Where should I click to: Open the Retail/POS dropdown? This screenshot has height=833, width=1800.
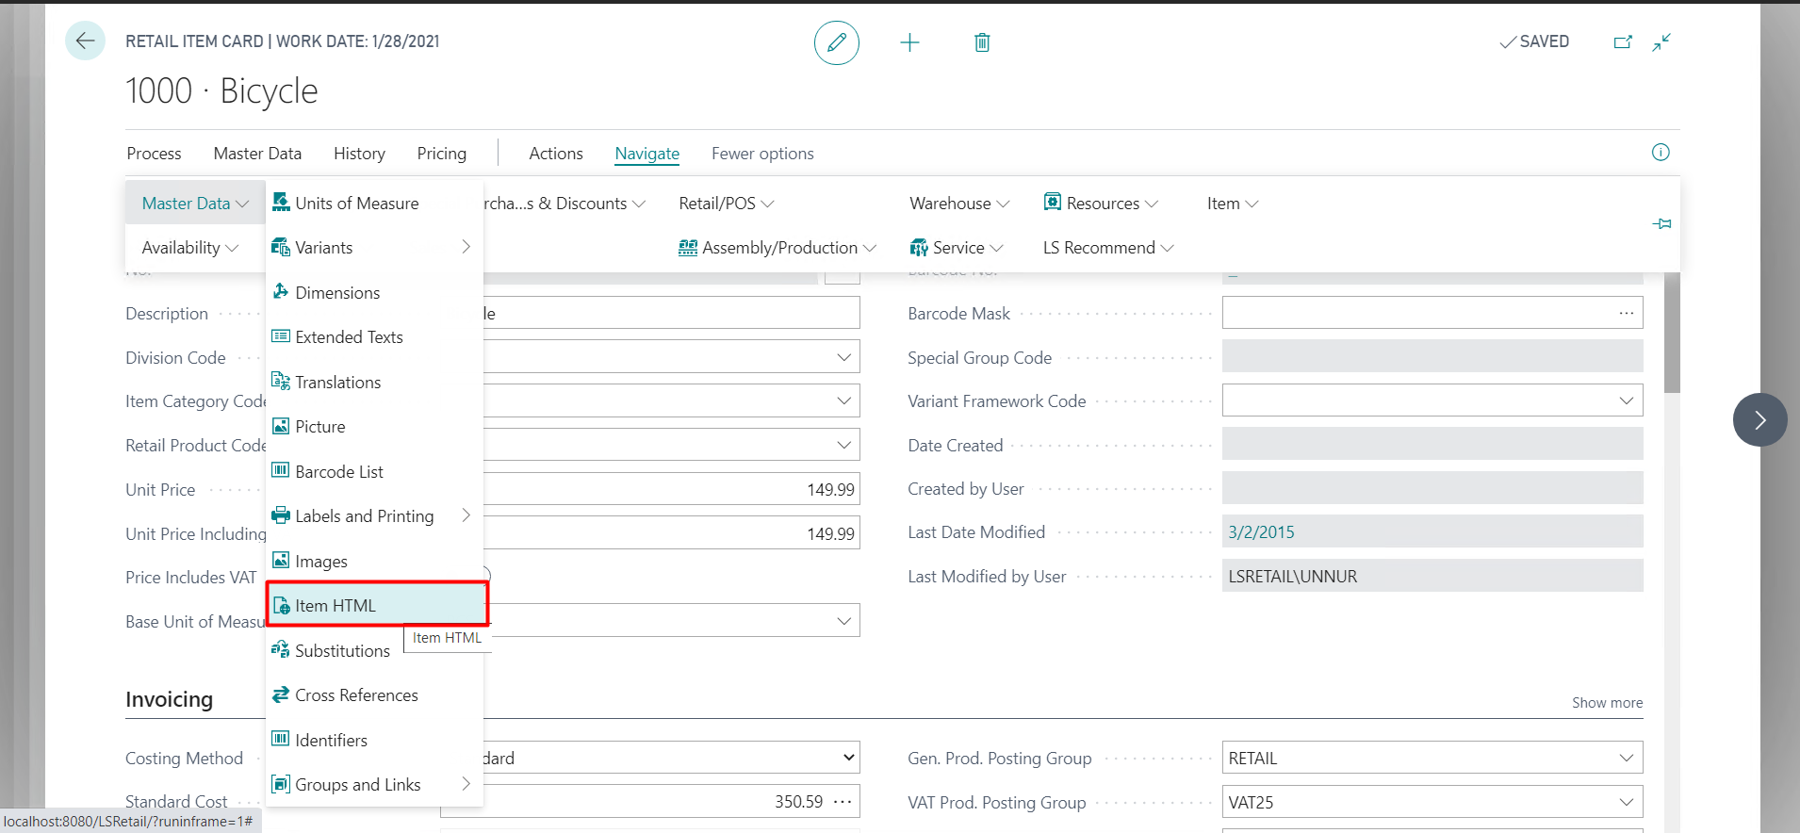click(727, 204)
